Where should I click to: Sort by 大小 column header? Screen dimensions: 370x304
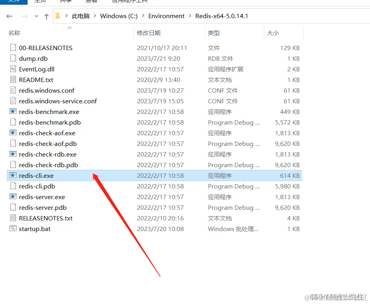click(273, 33)
